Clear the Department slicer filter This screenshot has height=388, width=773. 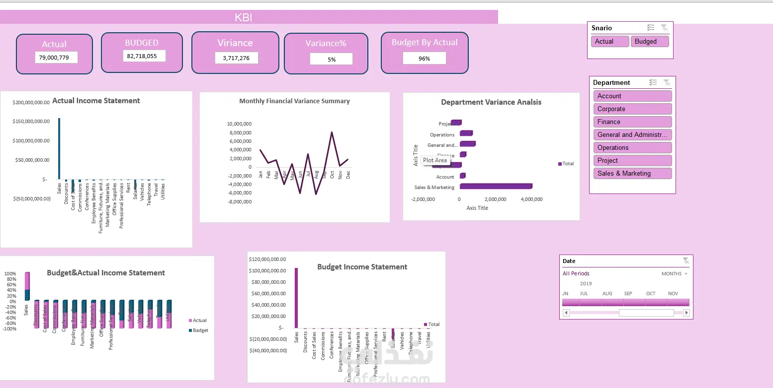click(667, 82)
